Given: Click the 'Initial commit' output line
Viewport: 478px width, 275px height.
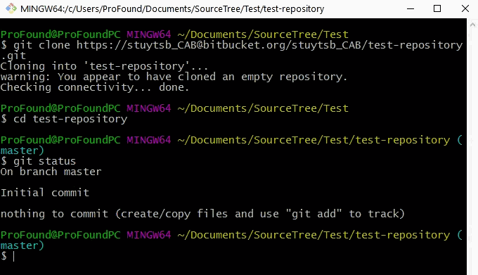Looking at the screenshot, I should pyautogui.click(x=45, y=193).
